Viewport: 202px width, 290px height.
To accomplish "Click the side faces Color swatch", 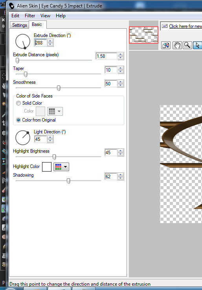I will 40,111.
